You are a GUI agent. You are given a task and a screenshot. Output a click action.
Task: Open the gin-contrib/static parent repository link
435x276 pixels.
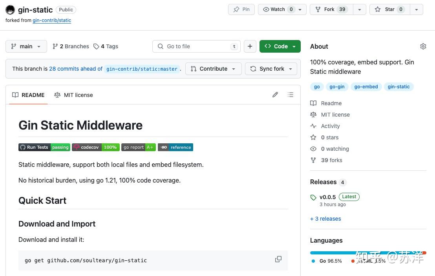pos(52,20)
